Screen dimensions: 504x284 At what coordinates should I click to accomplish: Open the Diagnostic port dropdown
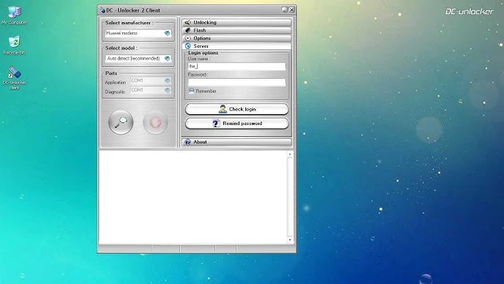tap(151, 90)
